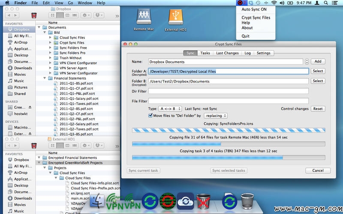Click Select button for Folder B
This screenshot has width=343, height=214.
(318, 81)
